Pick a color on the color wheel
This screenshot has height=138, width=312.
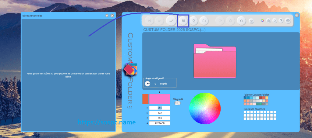point(205,109)
